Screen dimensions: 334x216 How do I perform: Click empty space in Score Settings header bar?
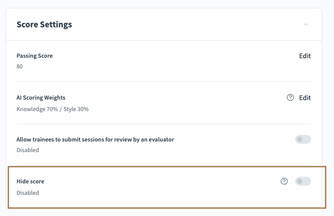(185, 25)
